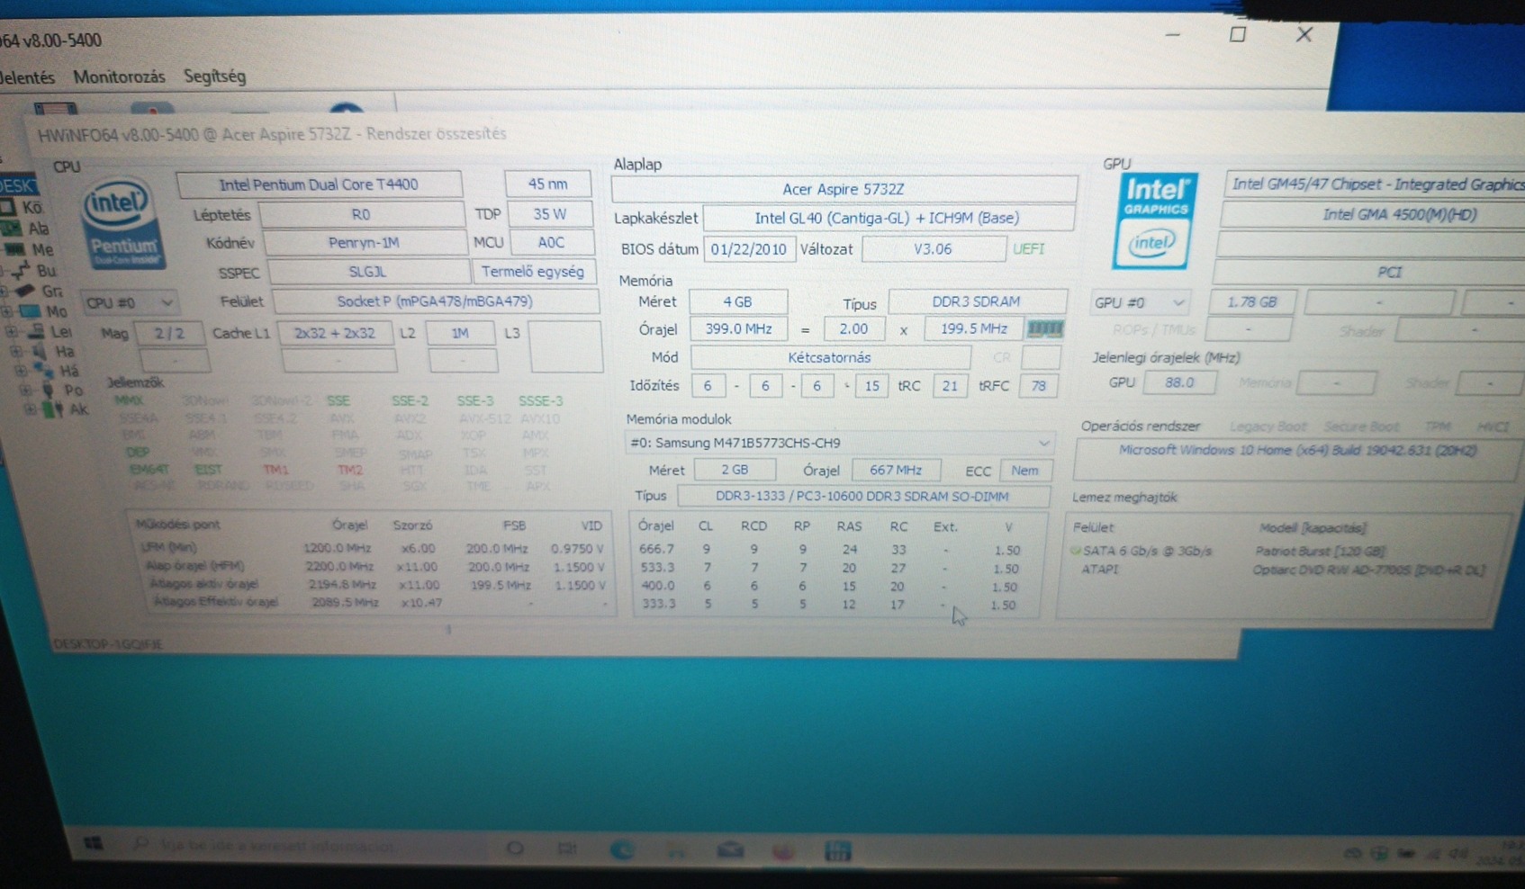Click the green UEFI label
The image size is (1525, 889).
tap(1029, 248)
